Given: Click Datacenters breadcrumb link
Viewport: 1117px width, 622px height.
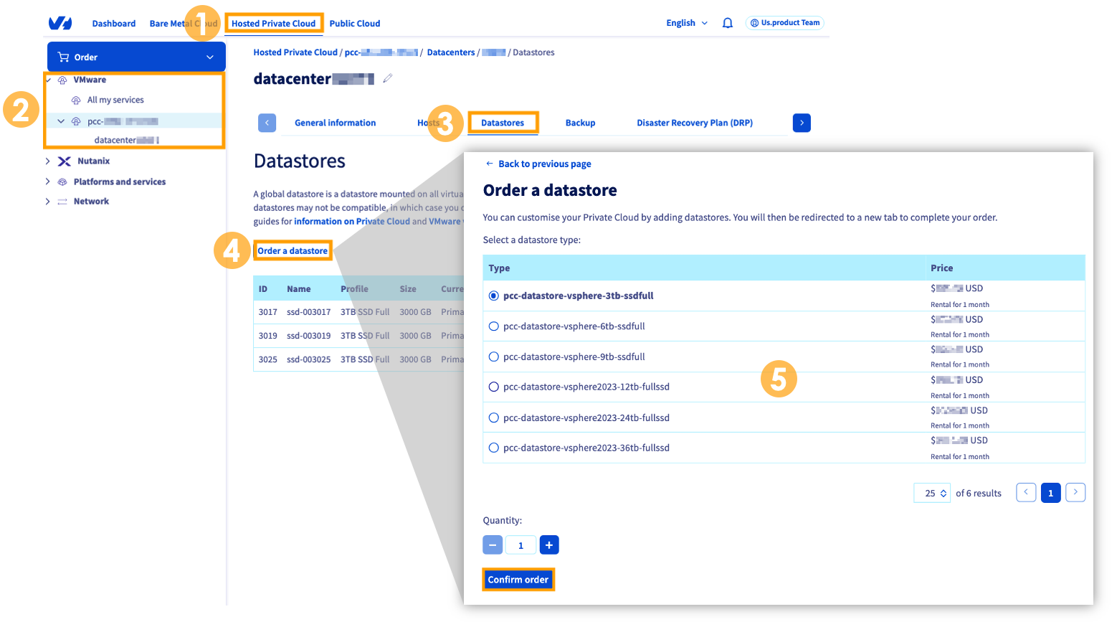Looking at the screenshot, I should 451,52.
